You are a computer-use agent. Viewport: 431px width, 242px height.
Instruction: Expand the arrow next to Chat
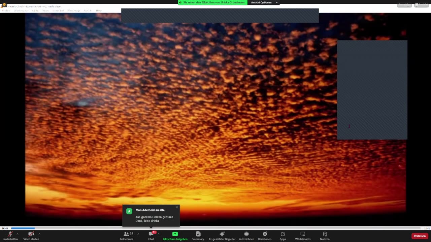pos(158,234)
